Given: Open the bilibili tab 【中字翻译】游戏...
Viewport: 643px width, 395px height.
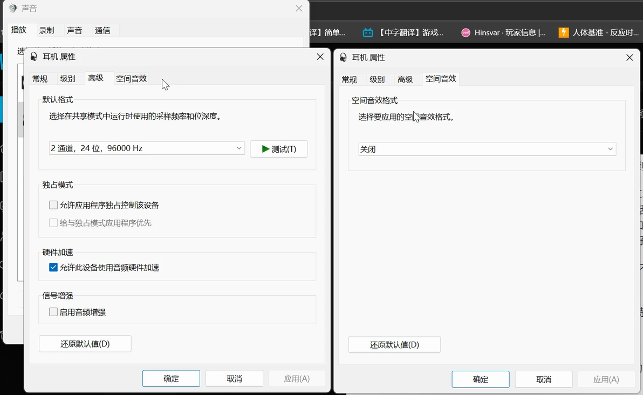Looking at the screenshot, I should [403, 32].
